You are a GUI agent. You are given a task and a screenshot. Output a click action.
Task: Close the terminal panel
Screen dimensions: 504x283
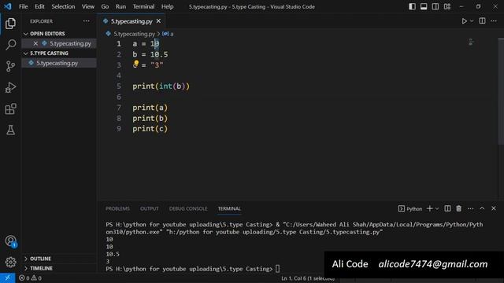[x=494, y=208]
